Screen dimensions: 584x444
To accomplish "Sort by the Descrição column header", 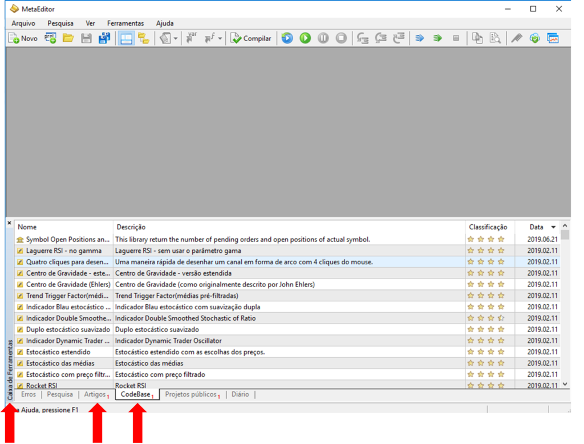I will pyautogui.click(x=289, y=227).
